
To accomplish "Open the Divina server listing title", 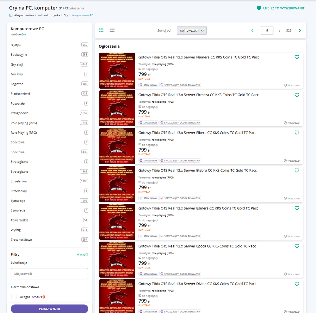I will 197,284.
